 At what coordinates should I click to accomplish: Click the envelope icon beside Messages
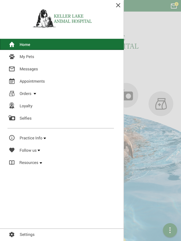click(12, 69)
